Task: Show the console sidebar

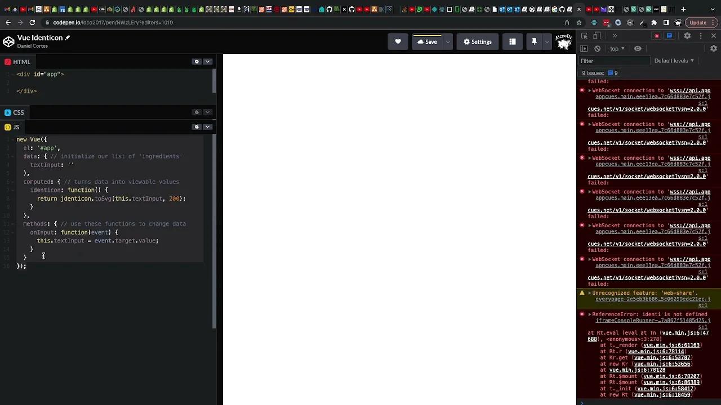Action: [x=584, y=48]
